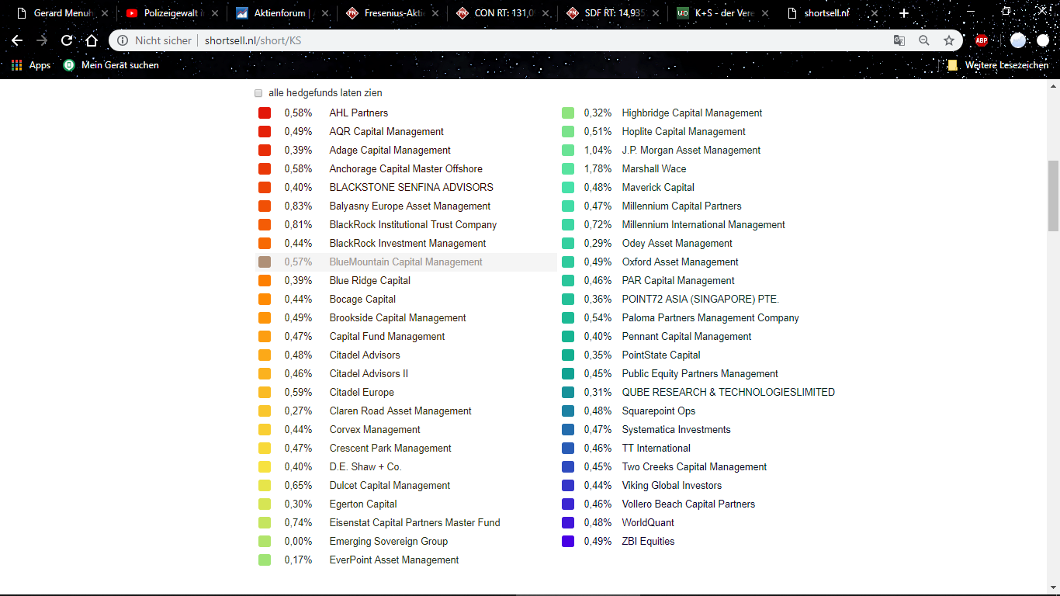Click the page's vertical scrollbar thumb

pos(1053,196)
